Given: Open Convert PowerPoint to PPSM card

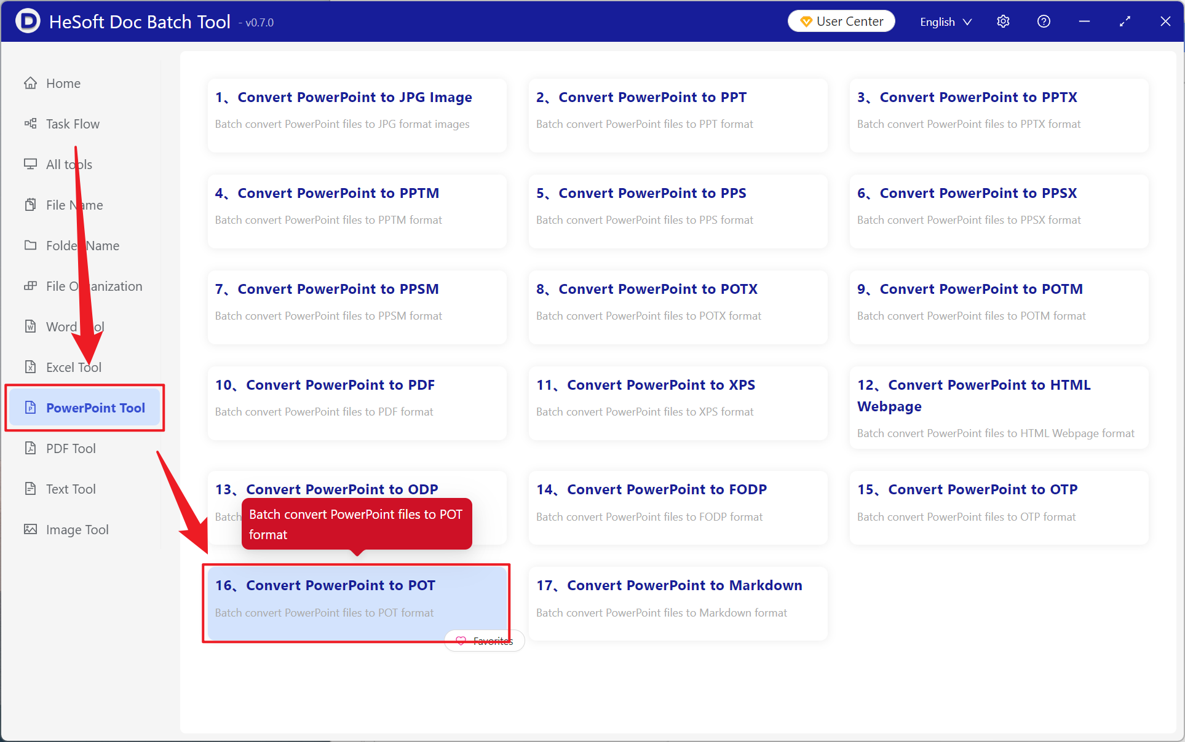Looking at the screenshot, I should pos(357,307).
